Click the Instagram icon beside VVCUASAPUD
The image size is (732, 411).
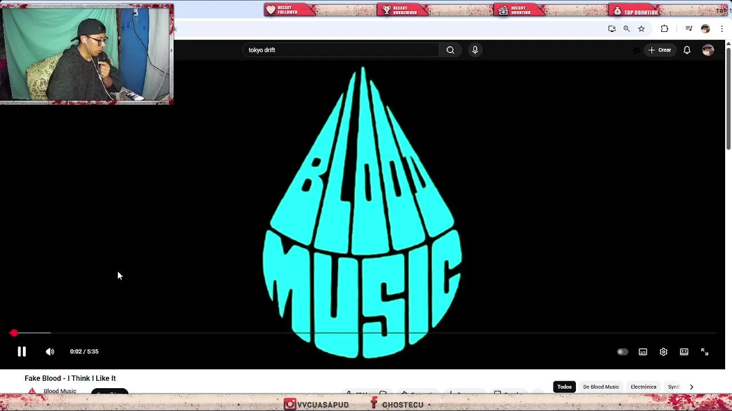click(x=290, y=404)
